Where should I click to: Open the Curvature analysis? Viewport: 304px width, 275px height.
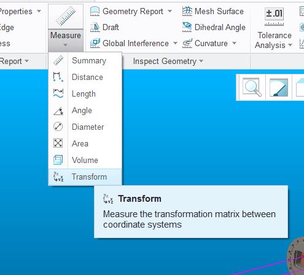click(x=211, y=44)
